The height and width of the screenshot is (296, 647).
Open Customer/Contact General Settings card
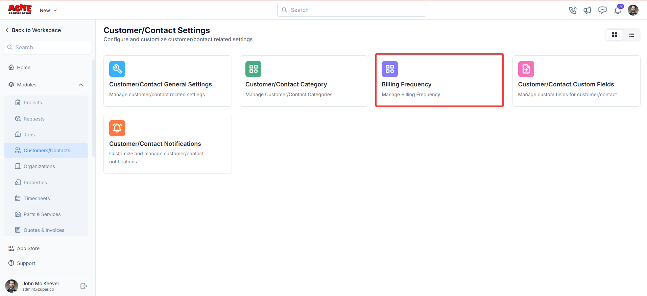point(168,81)
